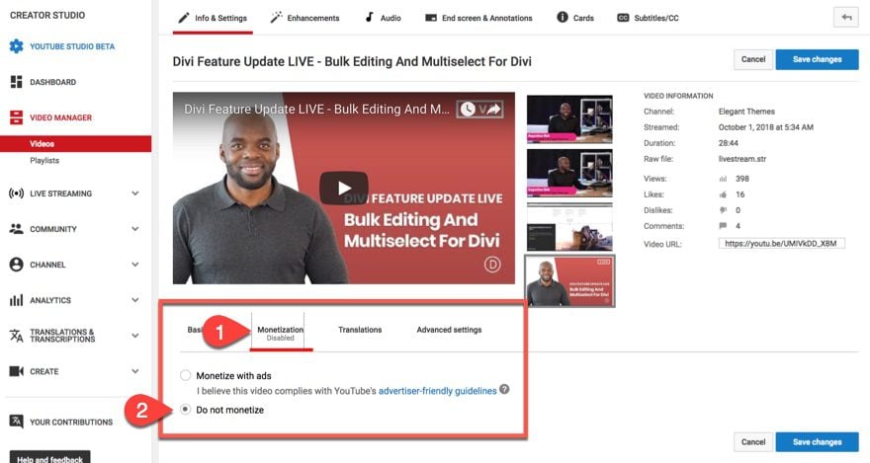Select the second video thumbnail option
This screenshot has width=870, height=463.
(x=569, y=173)
